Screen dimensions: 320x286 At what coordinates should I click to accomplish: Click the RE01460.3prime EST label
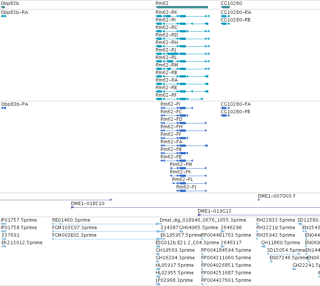click(x=71, y=220)
